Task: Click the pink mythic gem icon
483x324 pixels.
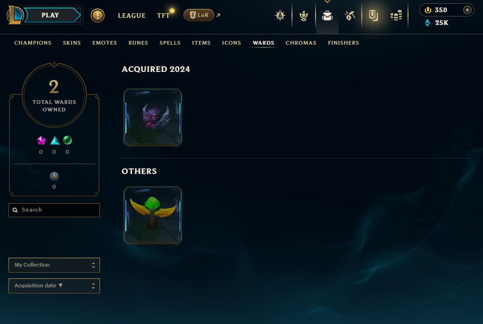Action: [x=41, y=140]
